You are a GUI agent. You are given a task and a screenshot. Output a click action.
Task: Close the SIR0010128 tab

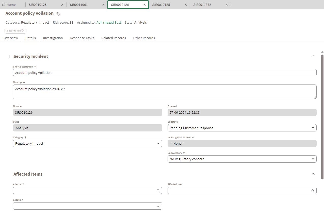(x=62, y=5)
